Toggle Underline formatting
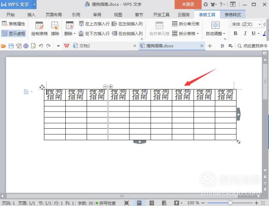 click(x=253, y=33)
